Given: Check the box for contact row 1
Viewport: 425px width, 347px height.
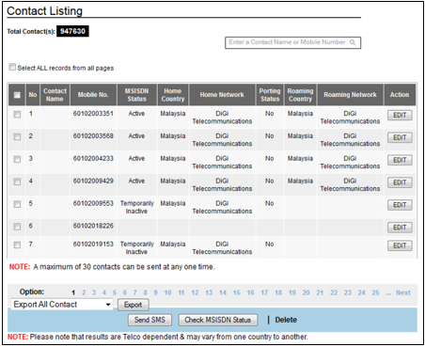Looking at the screenshot, I should [x=17, y=115].
